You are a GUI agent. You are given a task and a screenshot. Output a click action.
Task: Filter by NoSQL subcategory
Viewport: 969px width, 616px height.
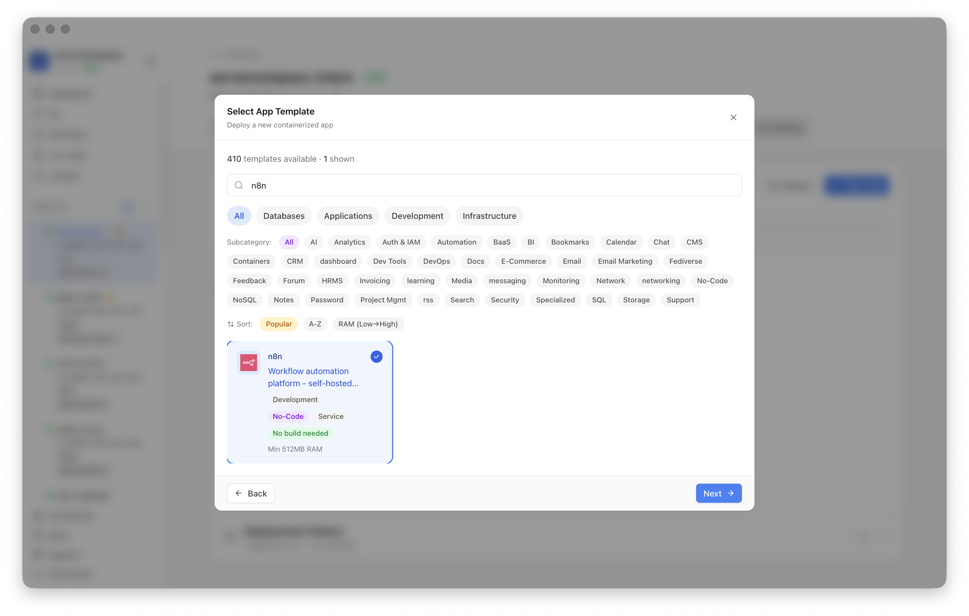pos(244,300)
